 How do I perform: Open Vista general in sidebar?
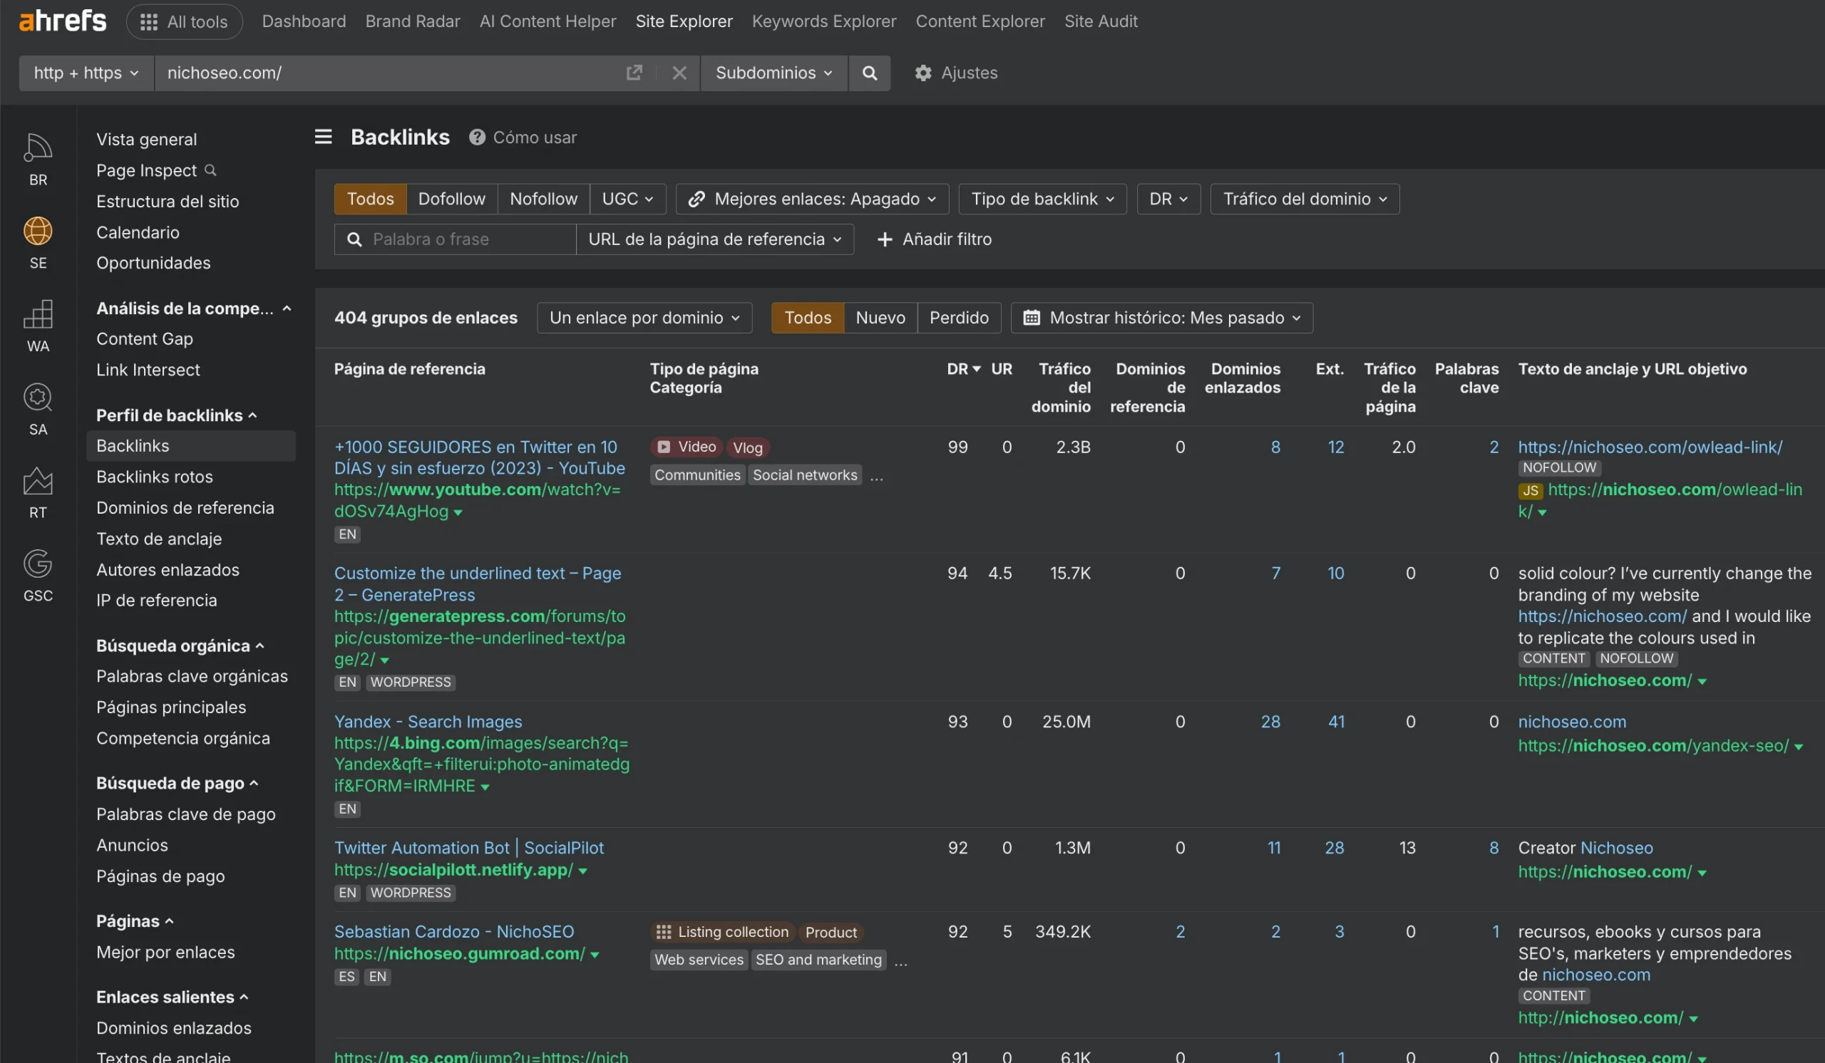(x=146, y=139)
